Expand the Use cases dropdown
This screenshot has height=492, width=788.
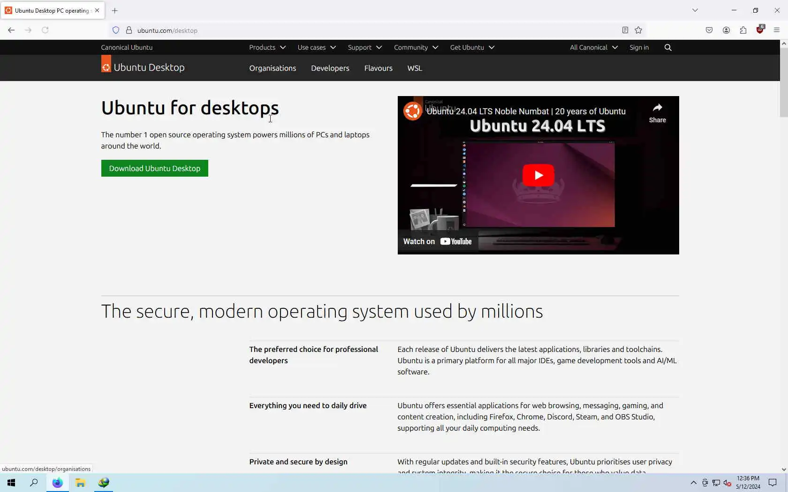pos(317,47)
